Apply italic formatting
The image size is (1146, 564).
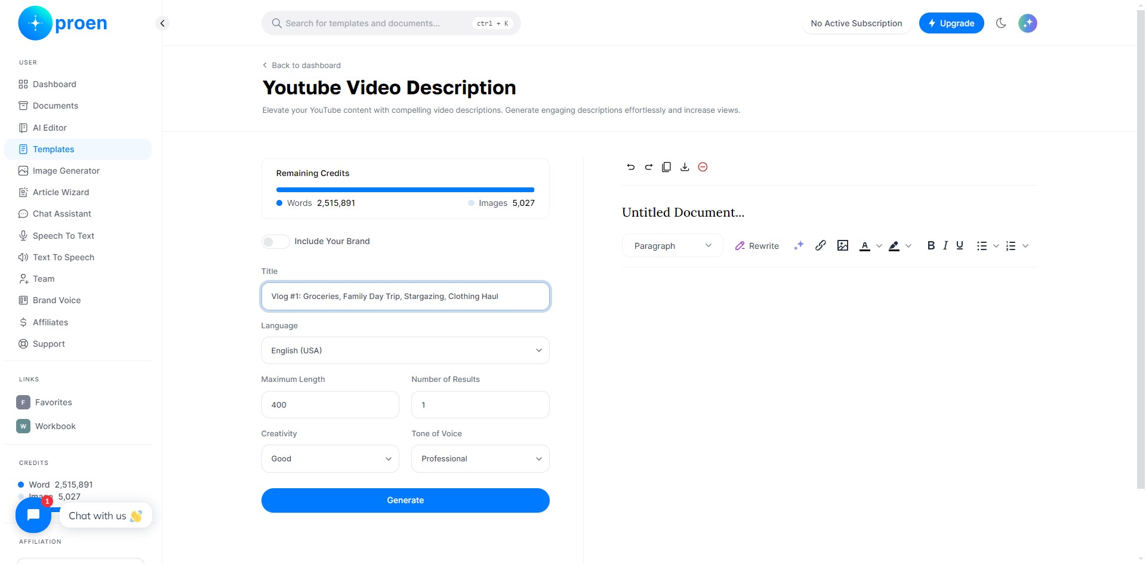pyautogui.click(x=945, y=245)
